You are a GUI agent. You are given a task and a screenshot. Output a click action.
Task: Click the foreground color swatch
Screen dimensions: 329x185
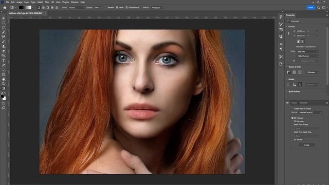point(2,97)
